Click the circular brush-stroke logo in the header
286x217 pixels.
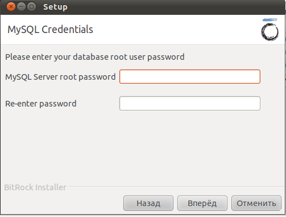(270, 32)
